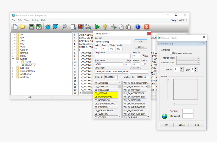Open the View menu

[x=27, y=20]
